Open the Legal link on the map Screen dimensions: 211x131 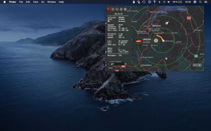coord(110,68)
